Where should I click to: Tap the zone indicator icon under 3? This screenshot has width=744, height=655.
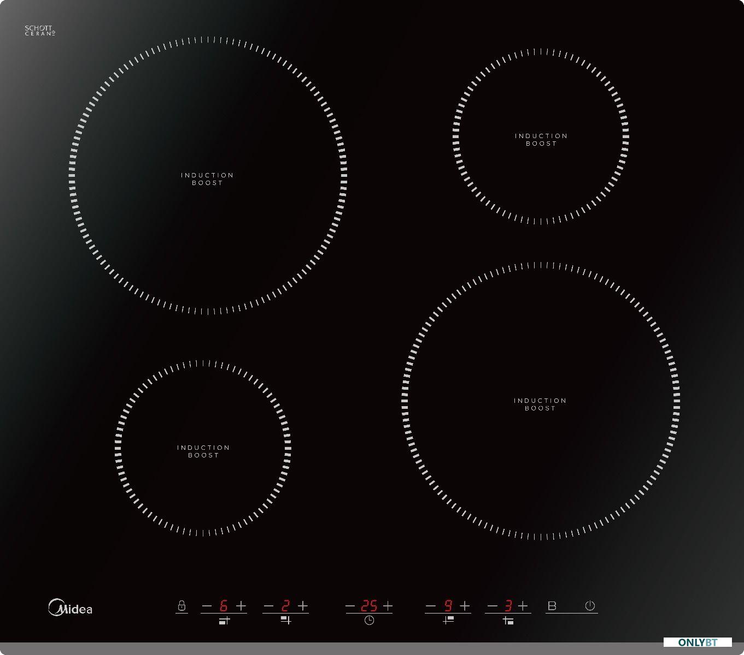[508, 621]
